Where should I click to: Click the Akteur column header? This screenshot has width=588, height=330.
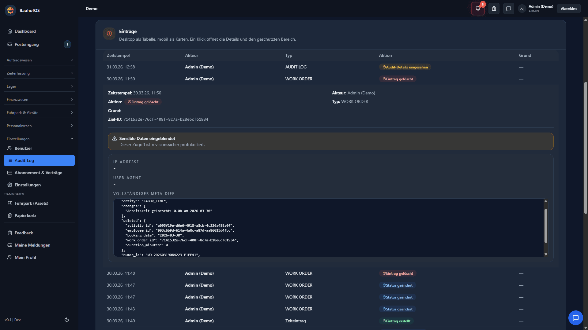click(191, 55)
